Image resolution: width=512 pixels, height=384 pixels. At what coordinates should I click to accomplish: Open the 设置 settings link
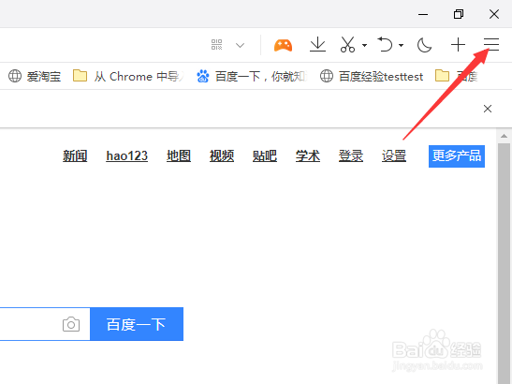point(394,155)
